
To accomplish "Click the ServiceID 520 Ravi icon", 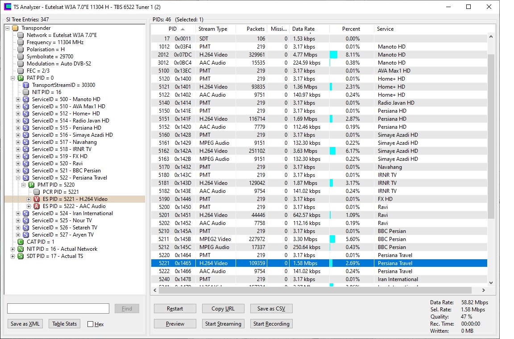I will point(26,163).
